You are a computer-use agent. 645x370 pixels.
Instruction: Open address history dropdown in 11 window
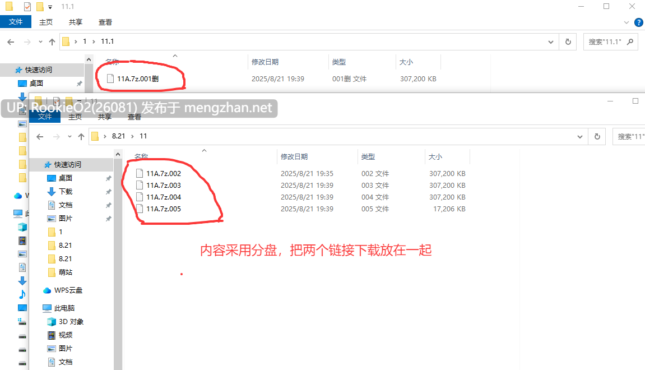tap(580, 136)
